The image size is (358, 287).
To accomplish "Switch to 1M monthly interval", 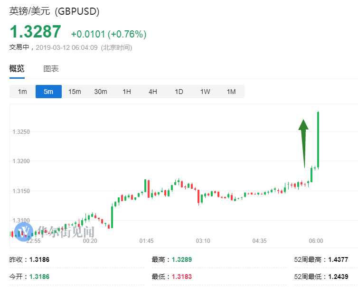I will coord(231,92).
